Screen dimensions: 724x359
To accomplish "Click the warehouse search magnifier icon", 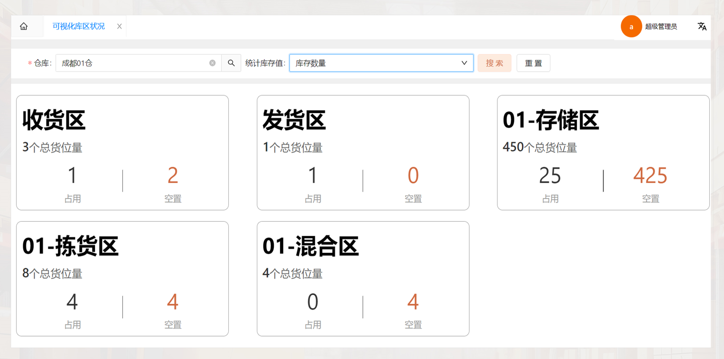I will (231, 63).
